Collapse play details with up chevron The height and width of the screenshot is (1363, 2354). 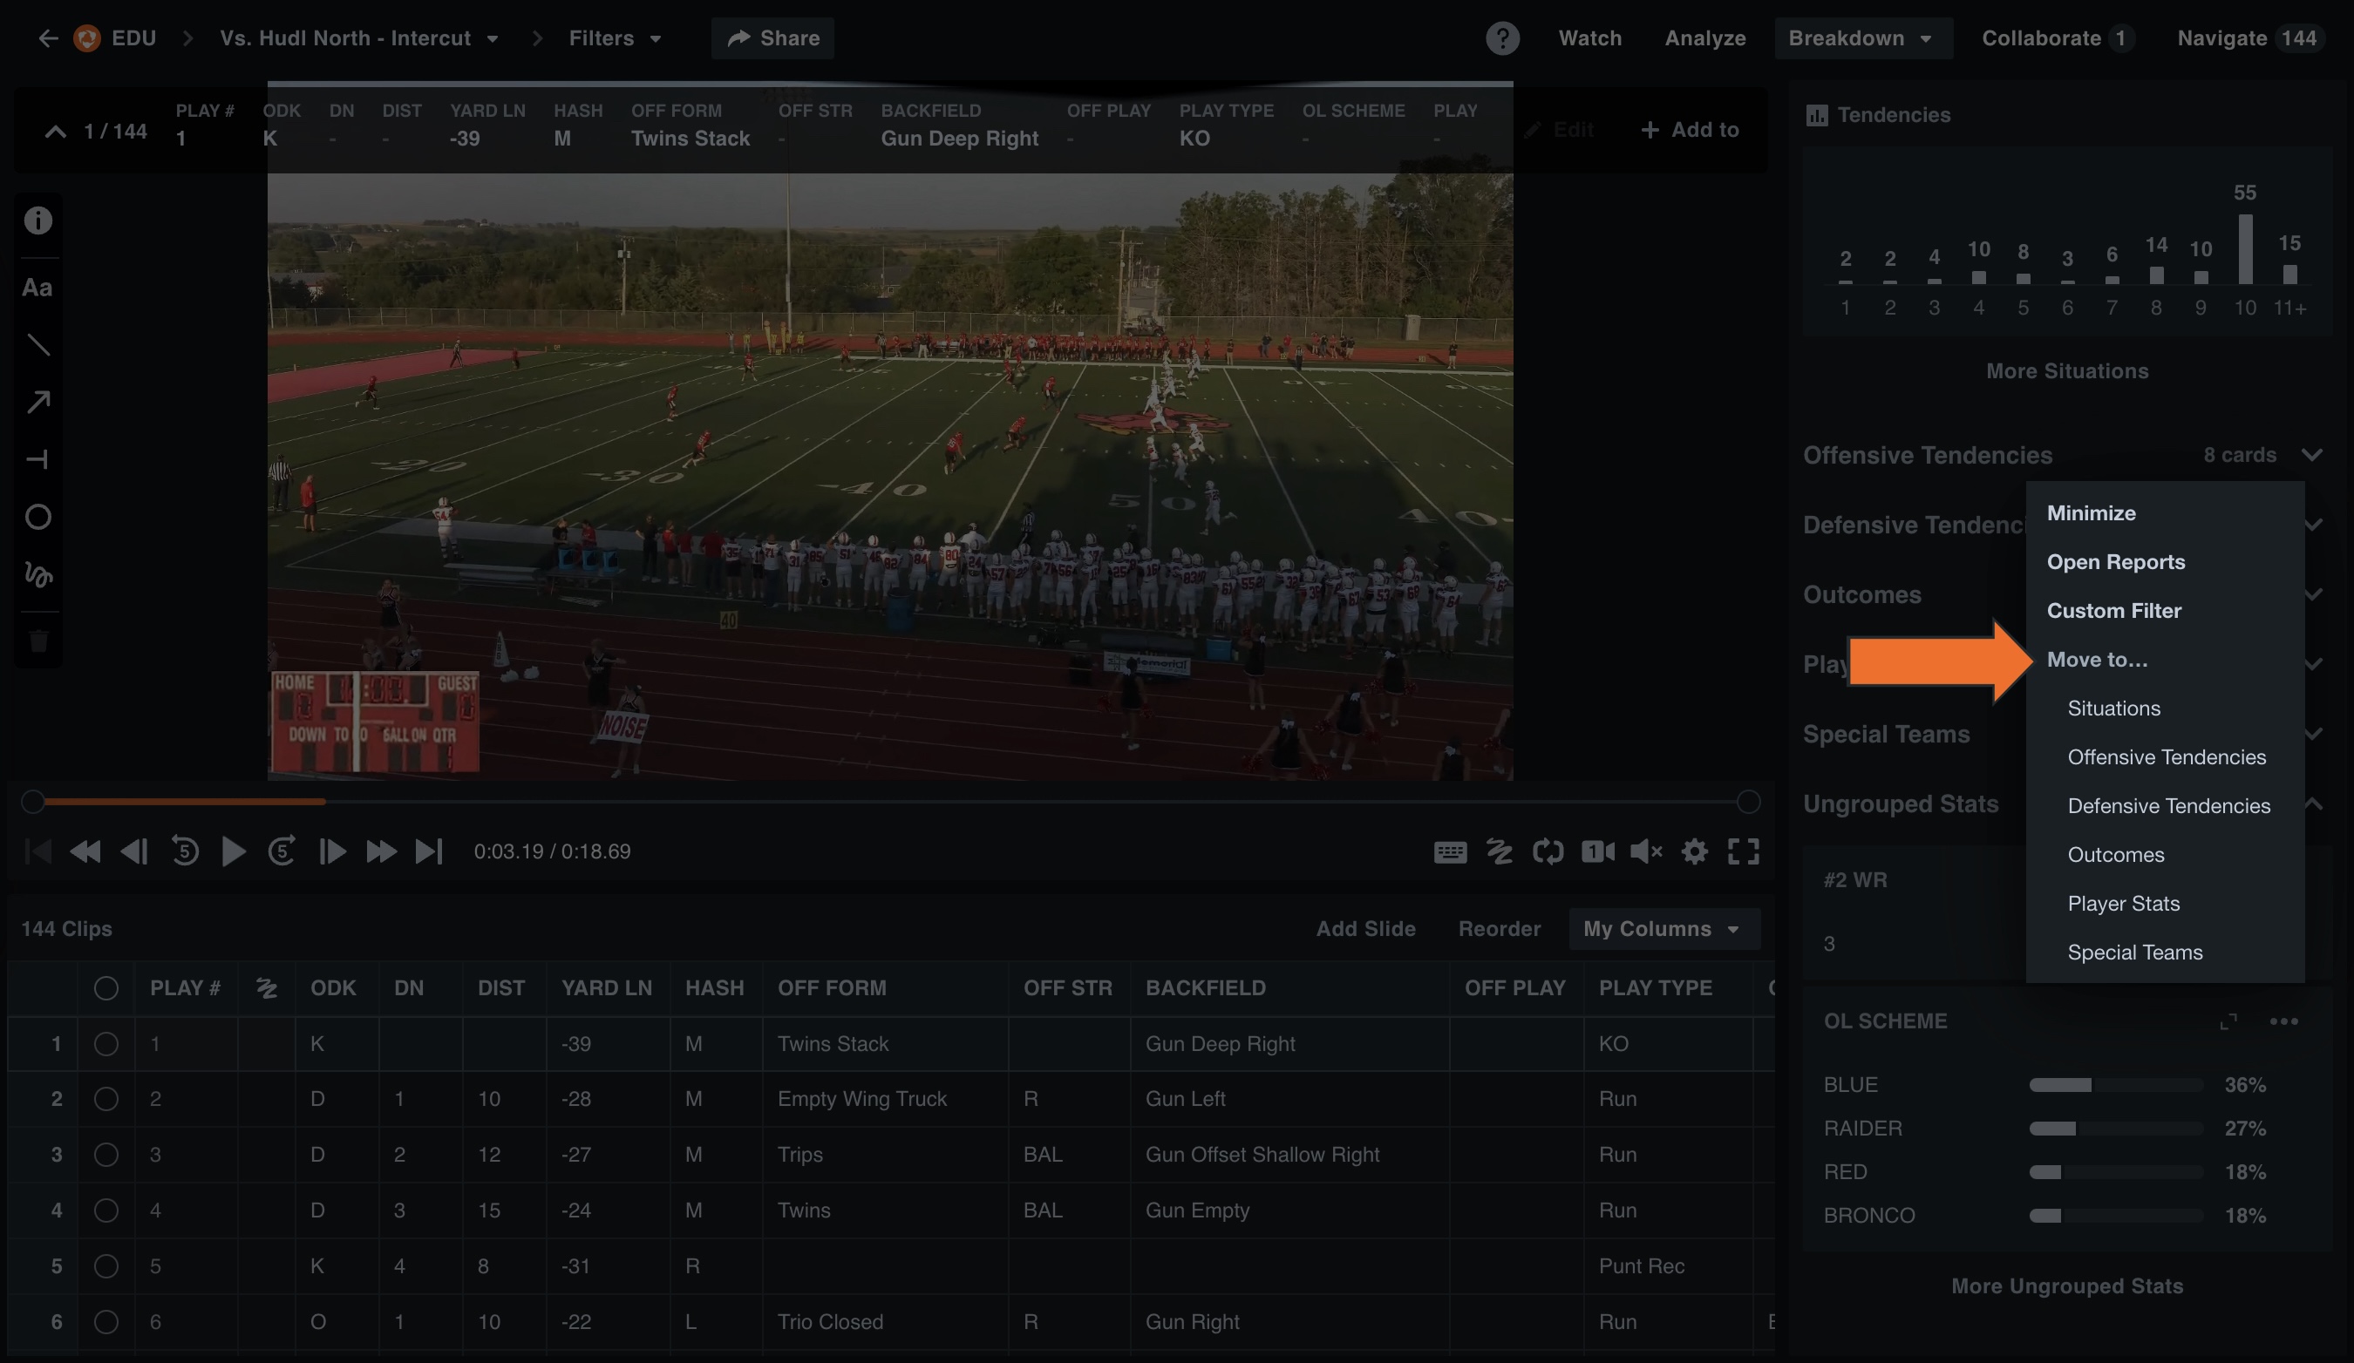[x=55, y=132]
